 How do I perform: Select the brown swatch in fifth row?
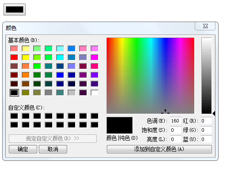point(26,84)
